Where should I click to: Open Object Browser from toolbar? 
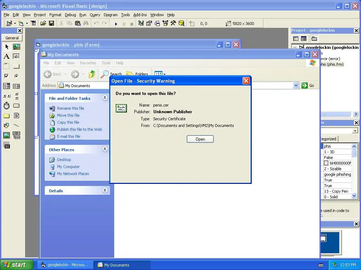coord(165,24)
